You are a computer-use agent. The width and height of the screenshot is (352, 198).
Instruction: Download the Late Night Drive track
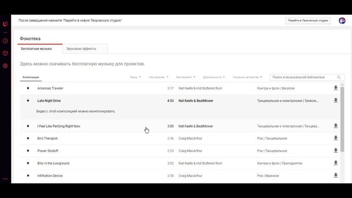click(335, 100)
